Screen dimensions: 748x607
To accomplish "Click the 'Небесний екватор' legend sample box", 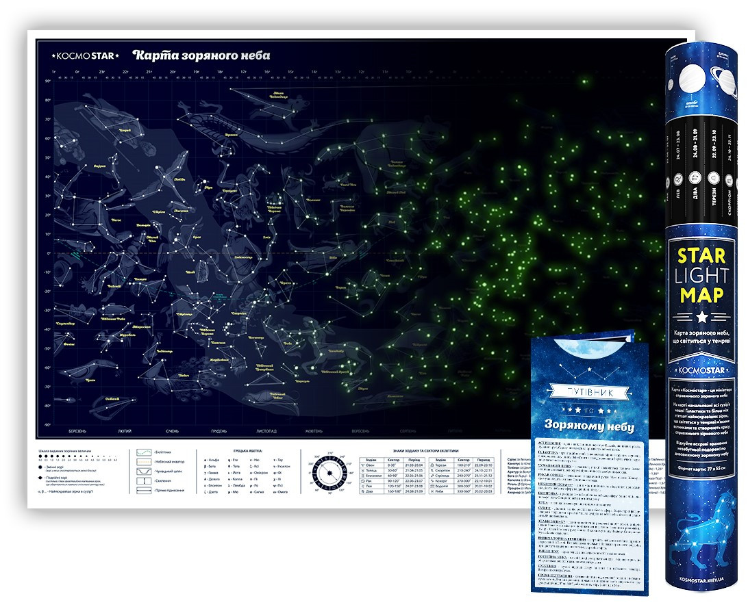I will click(144, 462).
